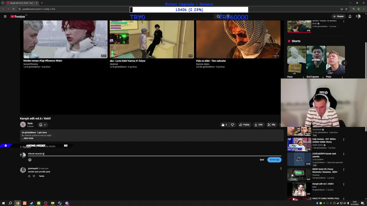Submit comment with Yorum yap
This screenshot has width=367, height=206.
[274, 160]
